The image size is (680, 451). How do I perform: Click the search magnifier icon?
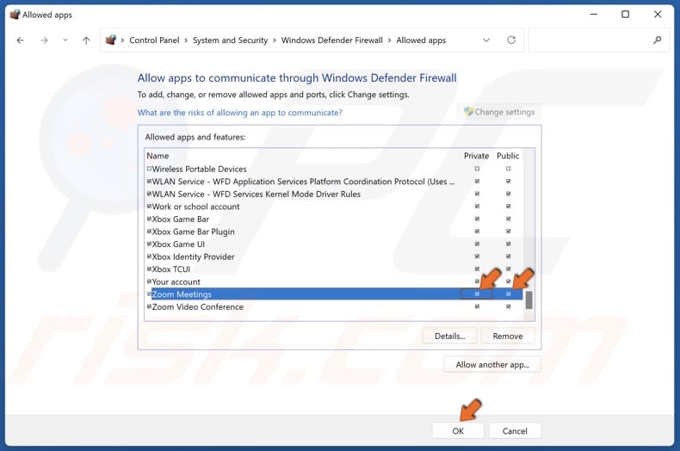[x=657, y=40]
